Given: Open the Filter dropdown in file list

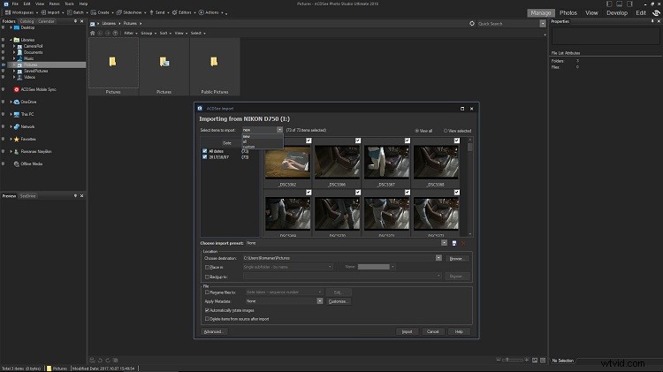Looking at the screenshot, I should (131, 33).
